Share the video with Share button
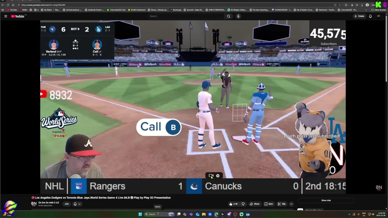The height and width of the screenshot is (218, 388). click(x=255, y=204)
